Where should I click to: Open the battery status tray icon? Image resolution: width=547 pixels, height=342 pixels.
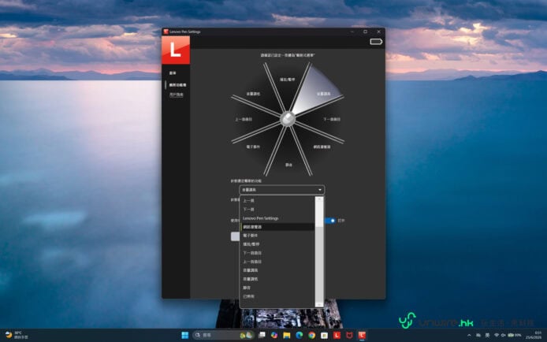click(514, 335)
